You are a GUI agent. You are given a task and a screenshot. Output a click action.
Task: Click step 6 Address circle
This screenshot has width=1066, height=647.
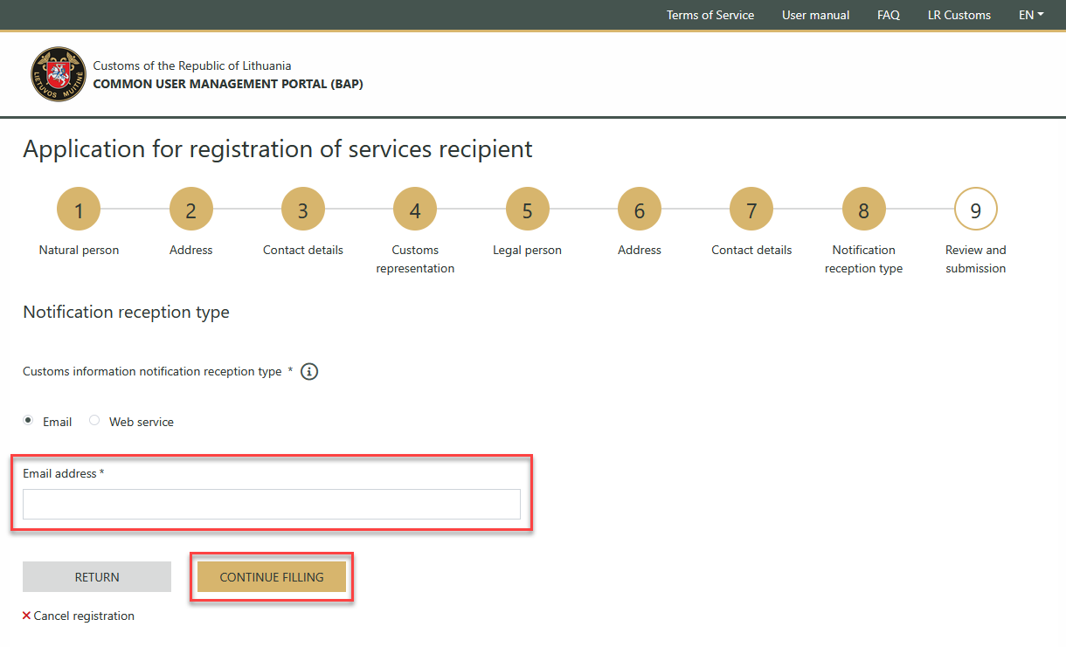(x=640, y=210)
